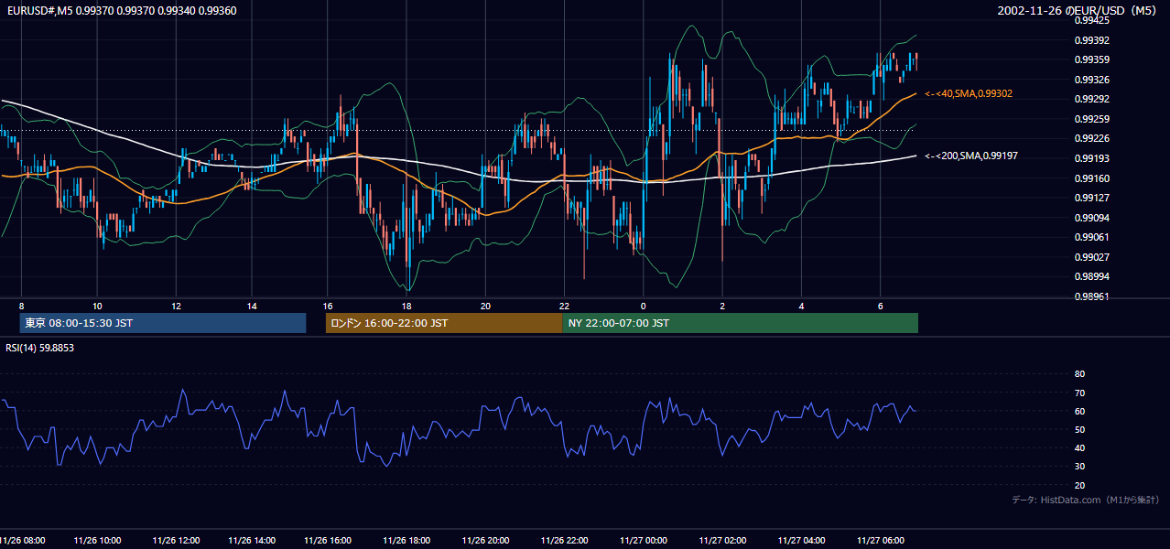
Task: Select the RSI(14) 59.8853 indicator label
Action: [x=40, y=348]
